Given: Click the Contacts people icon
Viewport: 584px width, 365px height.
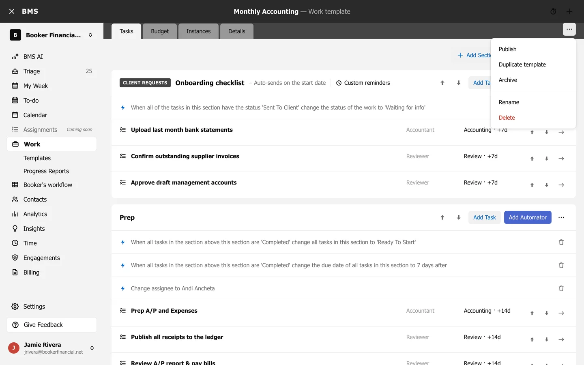Looking at the screenshot, I should coord(15,199).
